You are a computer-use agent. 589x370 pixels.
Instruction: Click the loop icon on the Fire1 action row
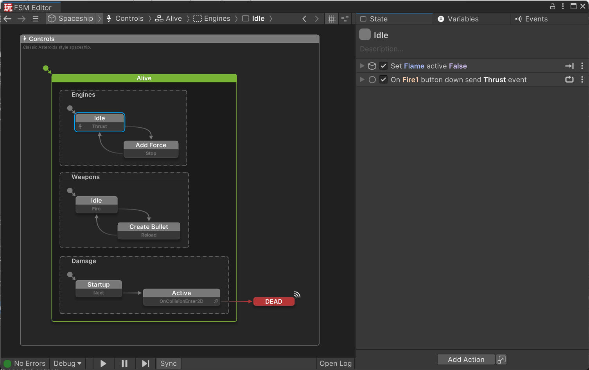pyautogui.click(x=569, y=79)
